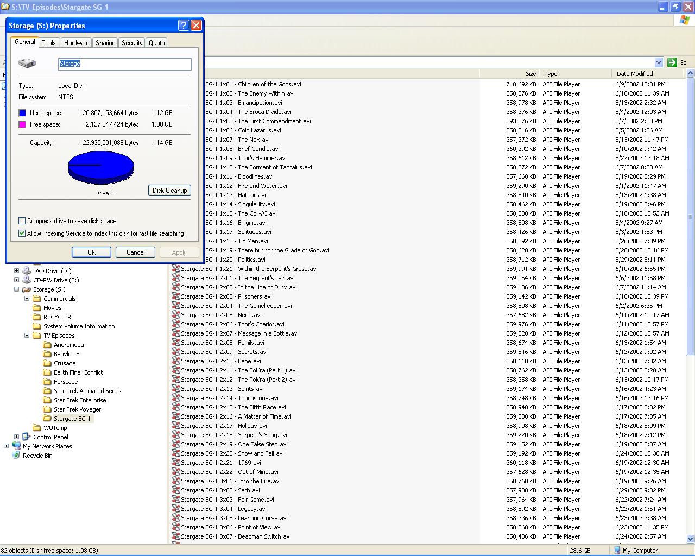Sort files by the Type column header

(574, 74)
